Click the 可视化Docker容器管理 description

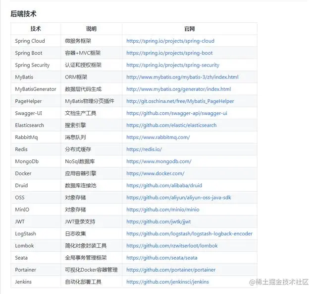(91, 270)
